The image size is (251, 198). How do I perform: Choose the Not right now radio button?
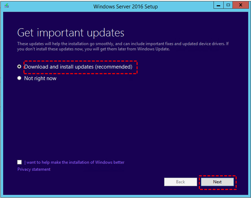[19, 78]
